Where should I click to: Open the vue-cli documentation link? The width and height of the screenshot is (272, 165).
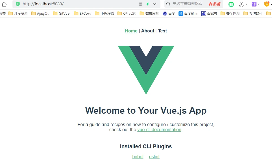(x=159, y=130)
